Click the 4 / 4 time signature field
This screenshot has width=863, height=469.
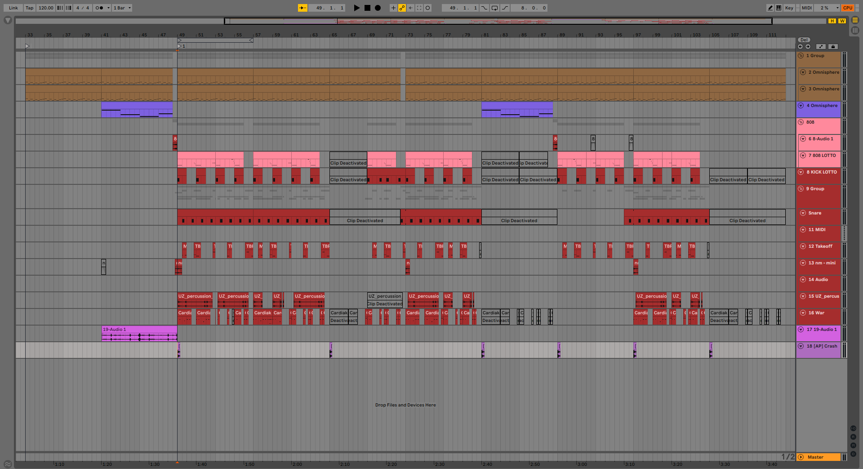pyautogui.click(x=82, y=8)
